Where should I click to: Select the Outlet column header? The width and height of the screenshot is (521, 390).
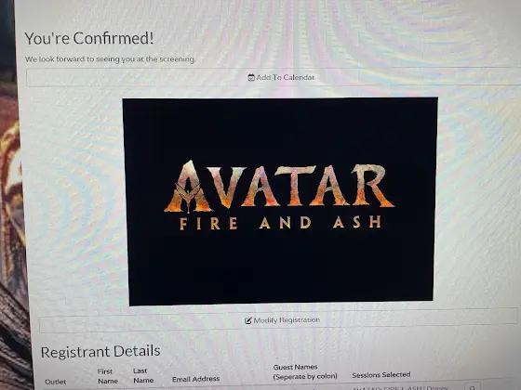point(55,382)
